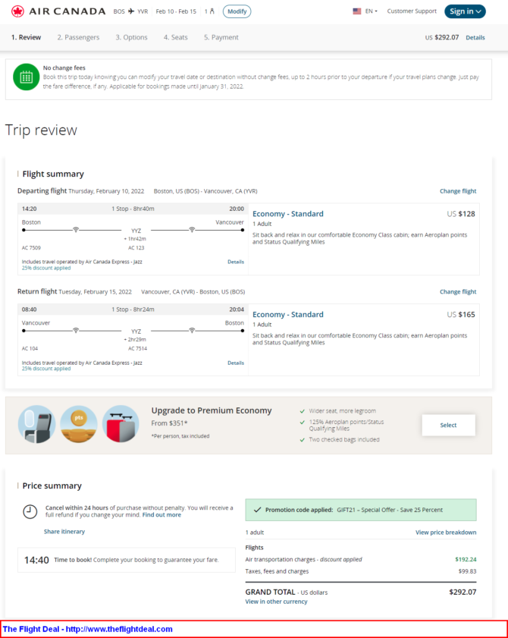Image resolution: width=508 pixels, height=638 pixels.
Task: Click View in other currency link
Action: 276,602
